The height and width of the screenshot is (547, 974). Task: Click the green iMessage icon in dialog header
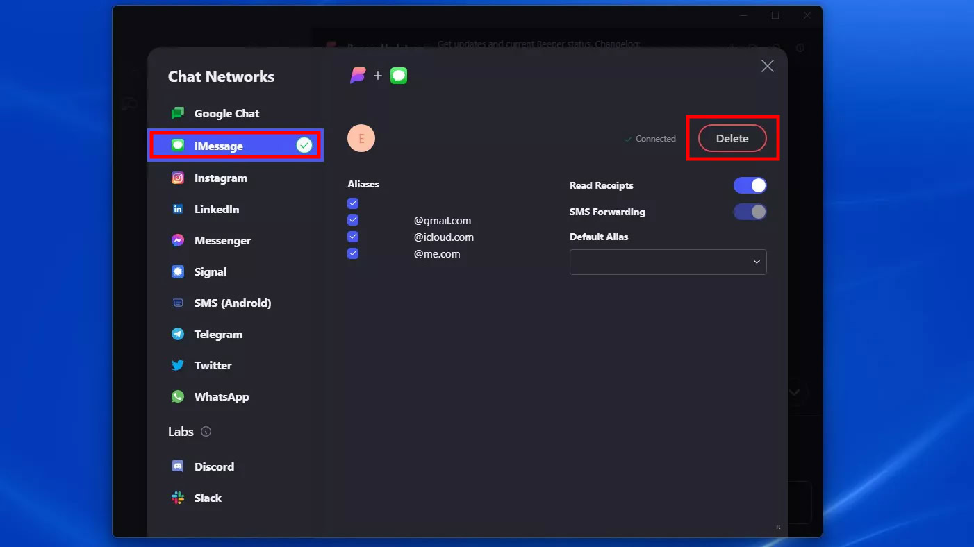click(399, 76)
